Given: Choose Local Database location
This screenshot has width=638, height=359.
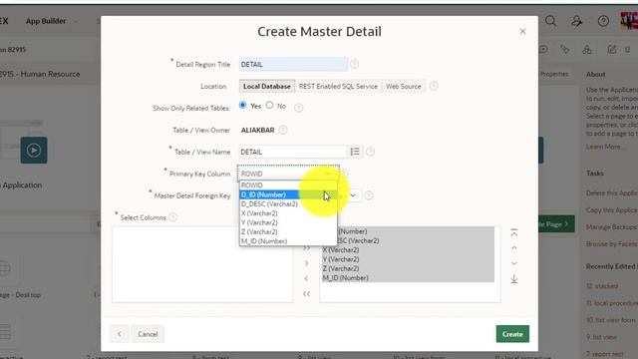Looking at the screenshot, I should tap(267, 87).
